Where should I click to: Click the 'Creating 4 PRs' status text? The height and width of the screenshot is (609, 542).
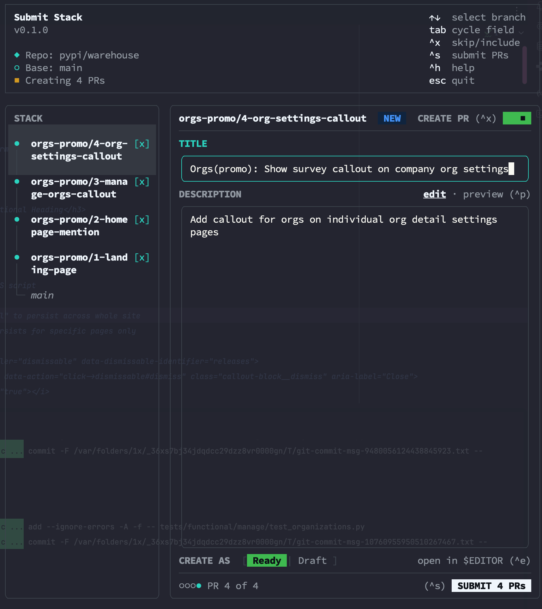coord(65,80)
